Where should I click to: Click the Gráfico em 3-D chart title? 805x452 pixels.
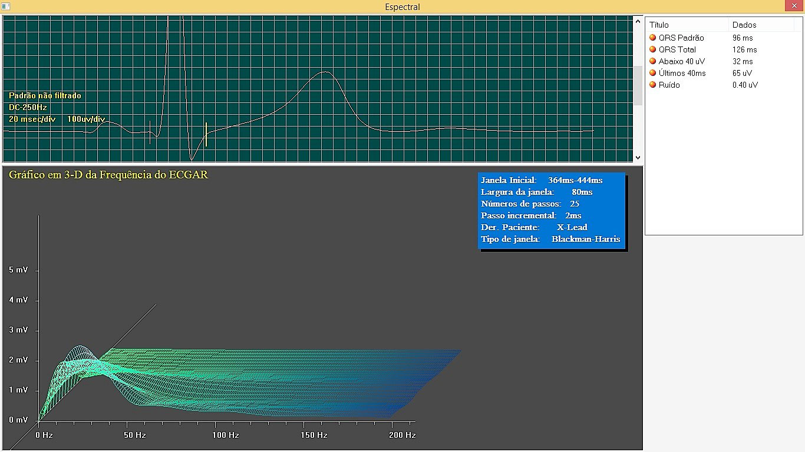pos(108,175)
